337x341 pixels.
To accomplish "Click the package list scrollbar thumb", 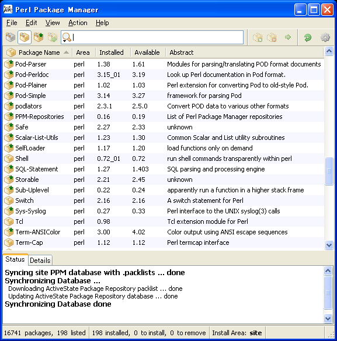I will 329,171.
